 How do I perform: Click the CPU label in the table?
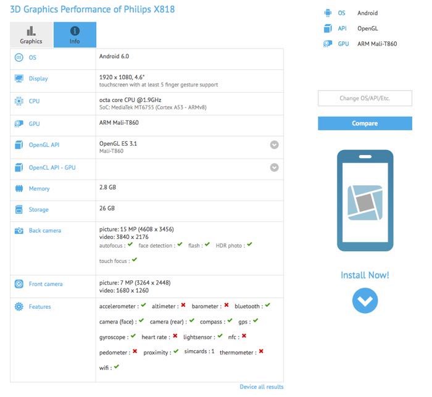click(34, 101)
